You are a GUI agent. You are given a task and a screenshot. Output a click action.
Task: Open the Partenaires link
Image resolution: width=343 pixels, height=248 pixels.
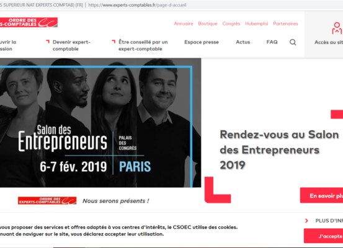pyautogui.click(x=285, y=24)
